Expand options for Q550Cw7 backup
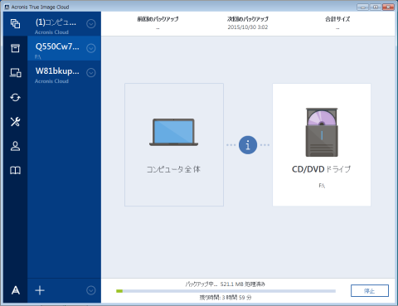The image size is (398, 306). pos(91,48)
